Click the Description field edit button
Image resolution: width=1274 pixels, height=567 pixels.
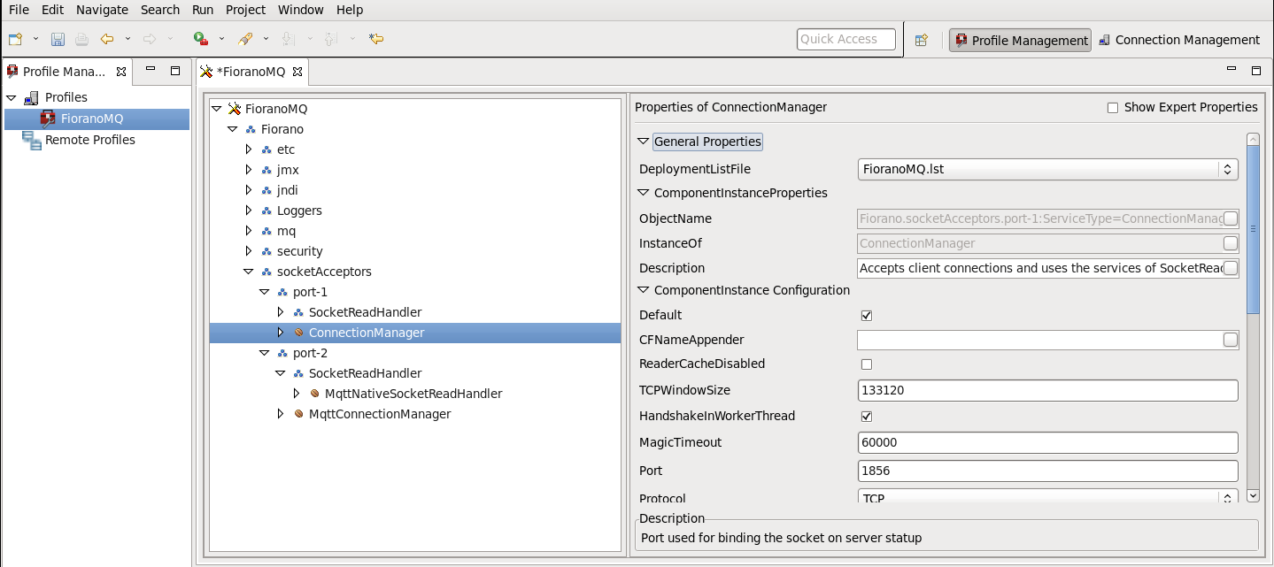[1231, 268]
